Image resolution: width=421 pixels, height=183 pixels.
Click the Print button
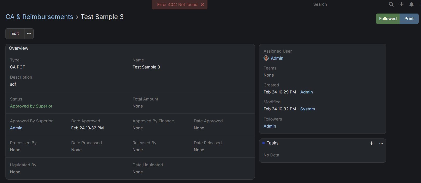(409, 19)
